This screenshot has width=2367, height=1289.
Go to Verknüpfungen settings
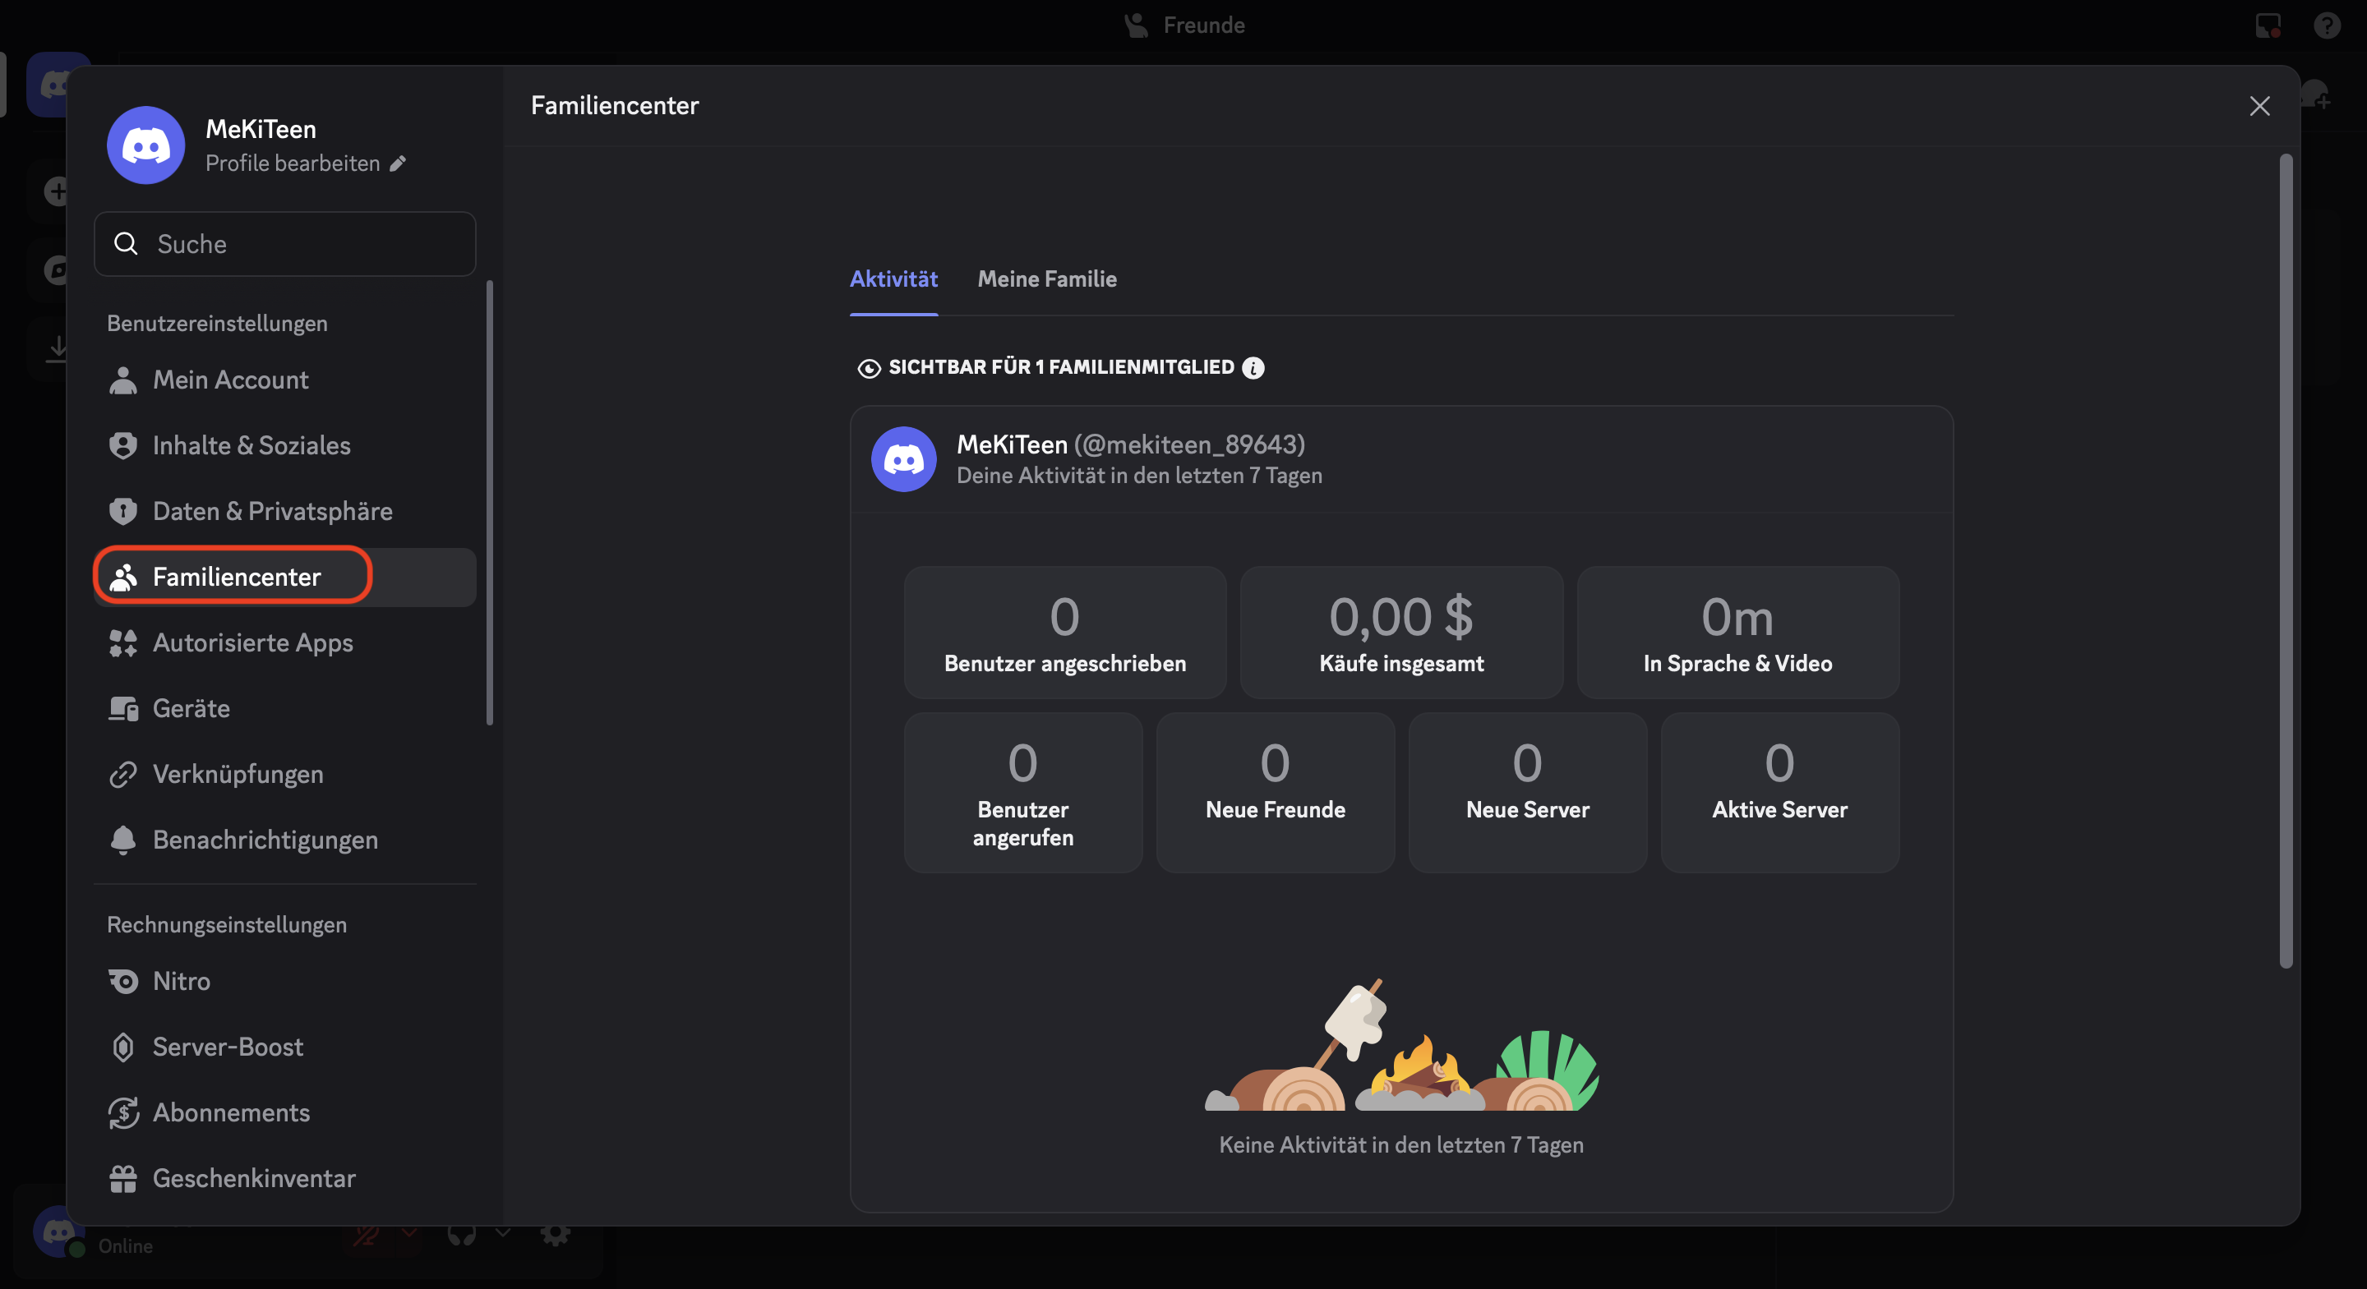coord(237,774)
